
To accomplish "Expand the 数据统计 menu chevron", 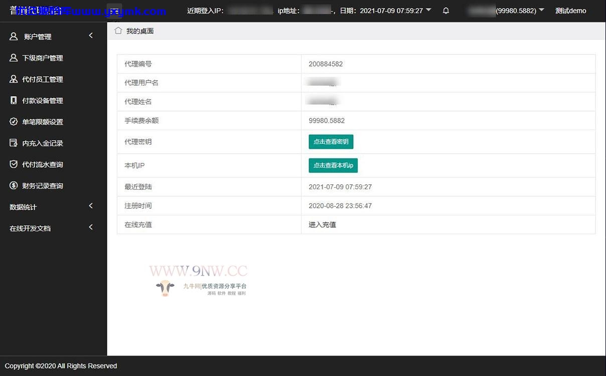I will pyautogui.click(x=91, y=206).
